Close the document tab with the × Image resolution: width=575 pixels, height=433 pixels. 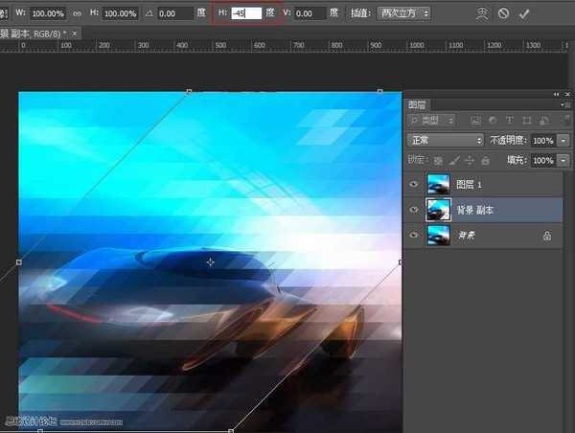click(76, 34)
